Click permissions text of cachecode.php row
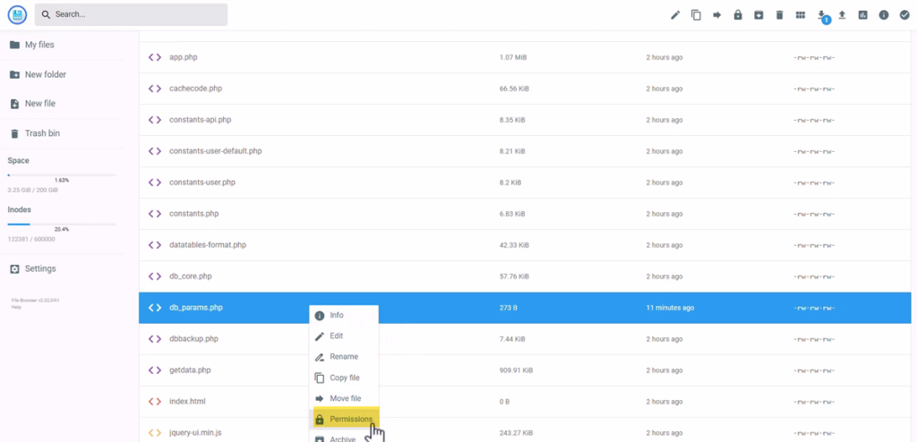The width and height of the screenshot is (917, 442). point(814,89)
